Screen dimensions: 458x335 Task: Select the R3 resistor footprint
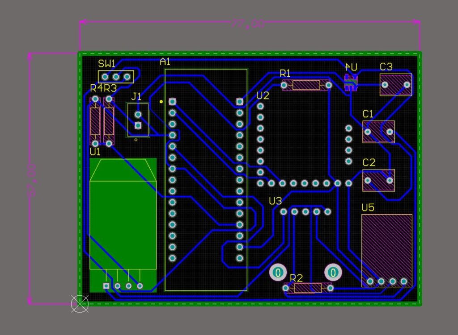tap(109, 121)
